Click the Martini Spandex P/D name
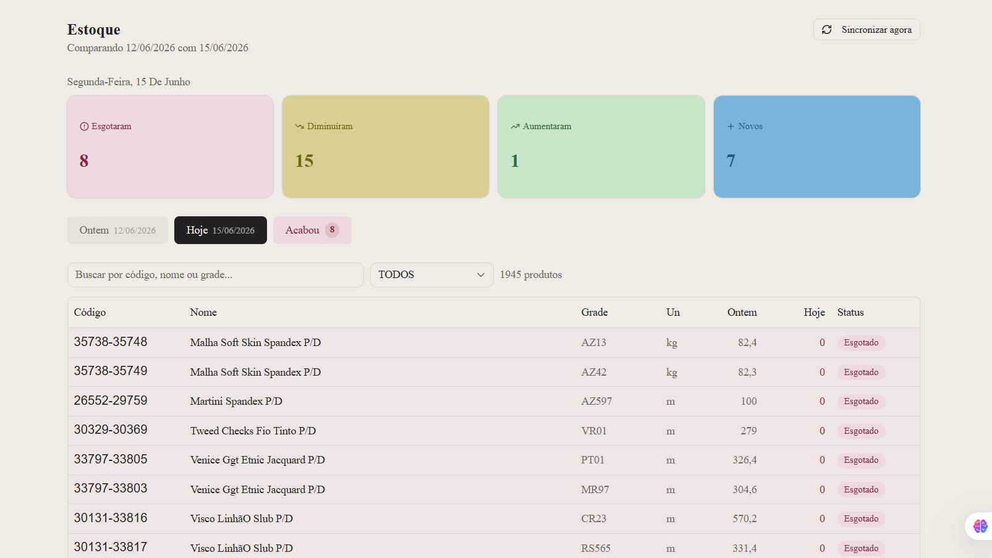992x558 pixels. click(x=236, y=401)
